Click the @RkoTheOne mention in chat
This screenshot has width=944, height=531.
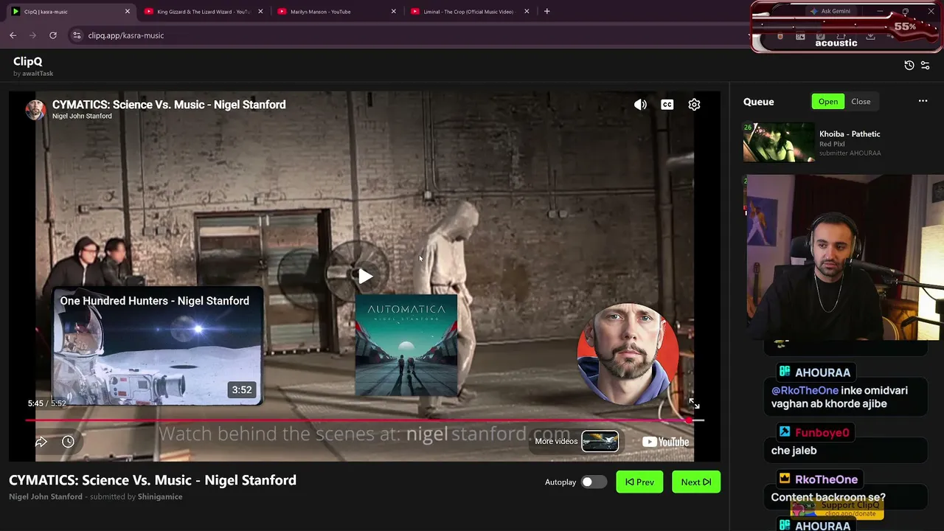click(x=805, y=391)
